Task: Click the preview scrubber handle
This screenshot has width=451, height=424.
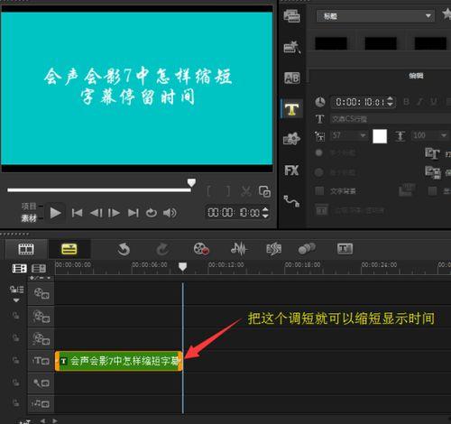Action: (191, 183)
